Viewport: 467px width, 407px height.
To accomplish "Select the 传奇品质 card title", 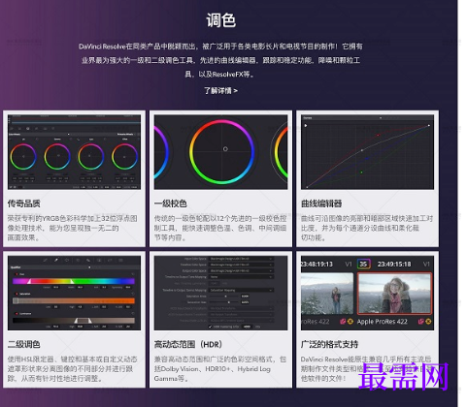I will 24,203.
